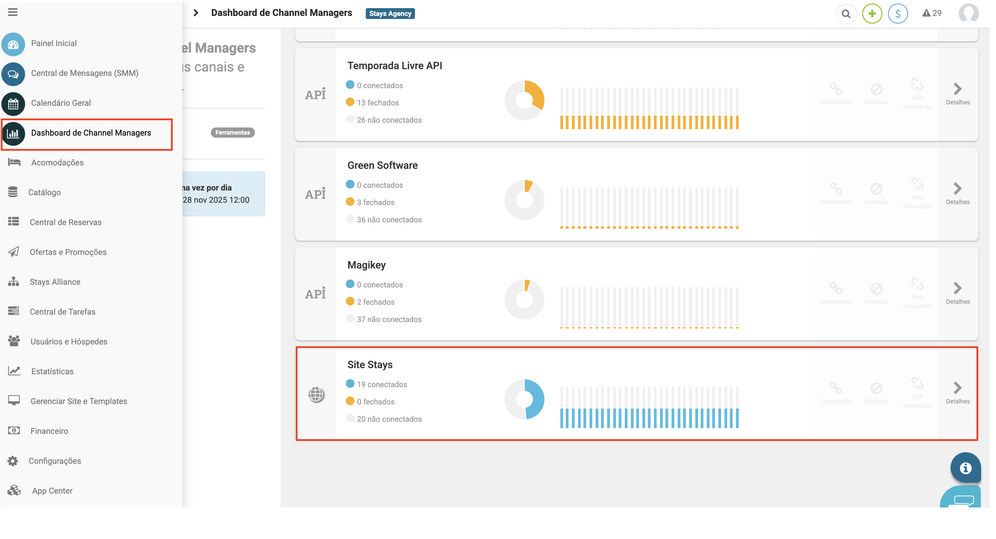Screen dimensions: 996x539
Task: Click the green plus add button
Action: point(872,14)
